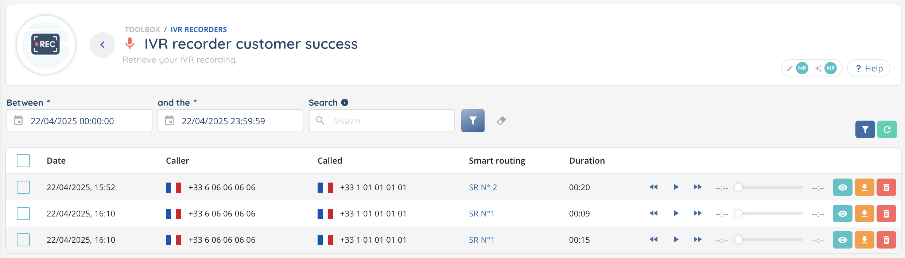This screenshot has width=905, height=258.
Task: Fast-forward the 00:09 duration recording
Action: coord(698,214)
